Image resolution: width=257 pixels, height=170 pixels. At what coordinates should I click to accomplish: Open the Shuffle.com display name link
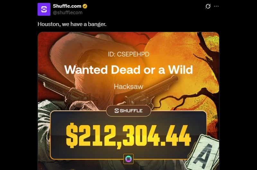67,6
